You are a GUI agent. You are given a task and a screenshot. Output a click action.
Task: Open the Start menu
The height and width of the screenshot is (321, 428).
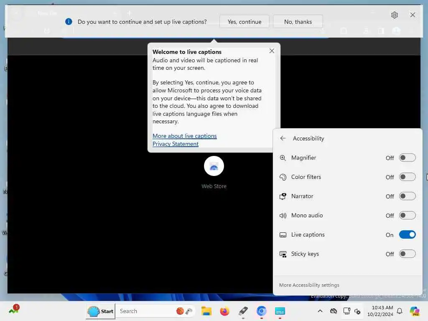(100, 311)
